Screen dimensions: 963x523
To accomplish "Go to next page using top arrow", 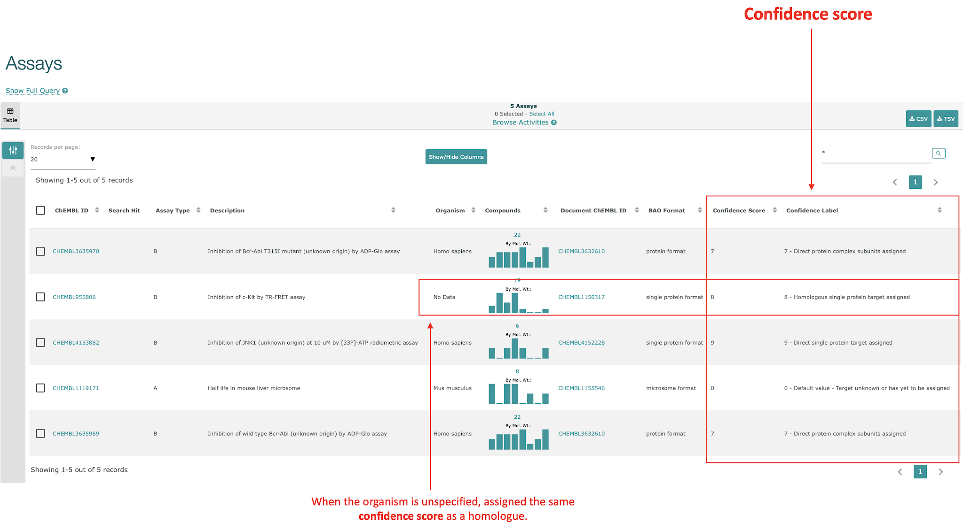I will point(936,182).
